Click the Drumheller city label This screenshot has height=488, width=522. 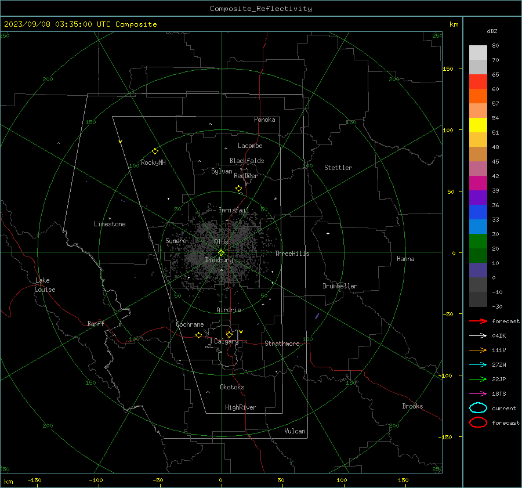tap(340, 286)
